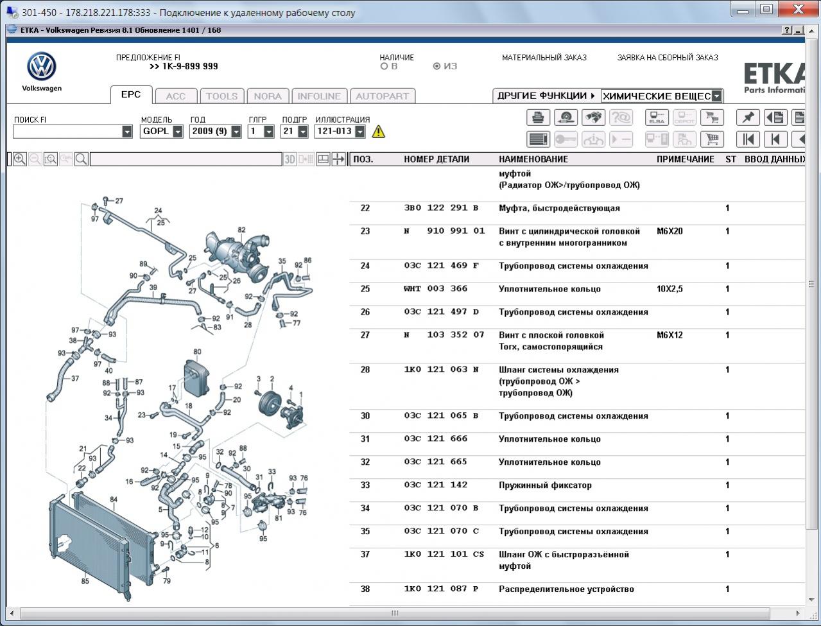Click radiator callout 84 in diagram

pos(114,499)
